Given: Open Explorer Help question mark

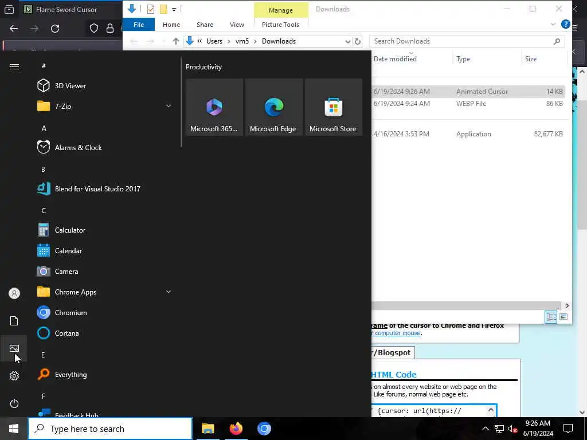Looking at the screenshot, I should [x=565, y=24].
